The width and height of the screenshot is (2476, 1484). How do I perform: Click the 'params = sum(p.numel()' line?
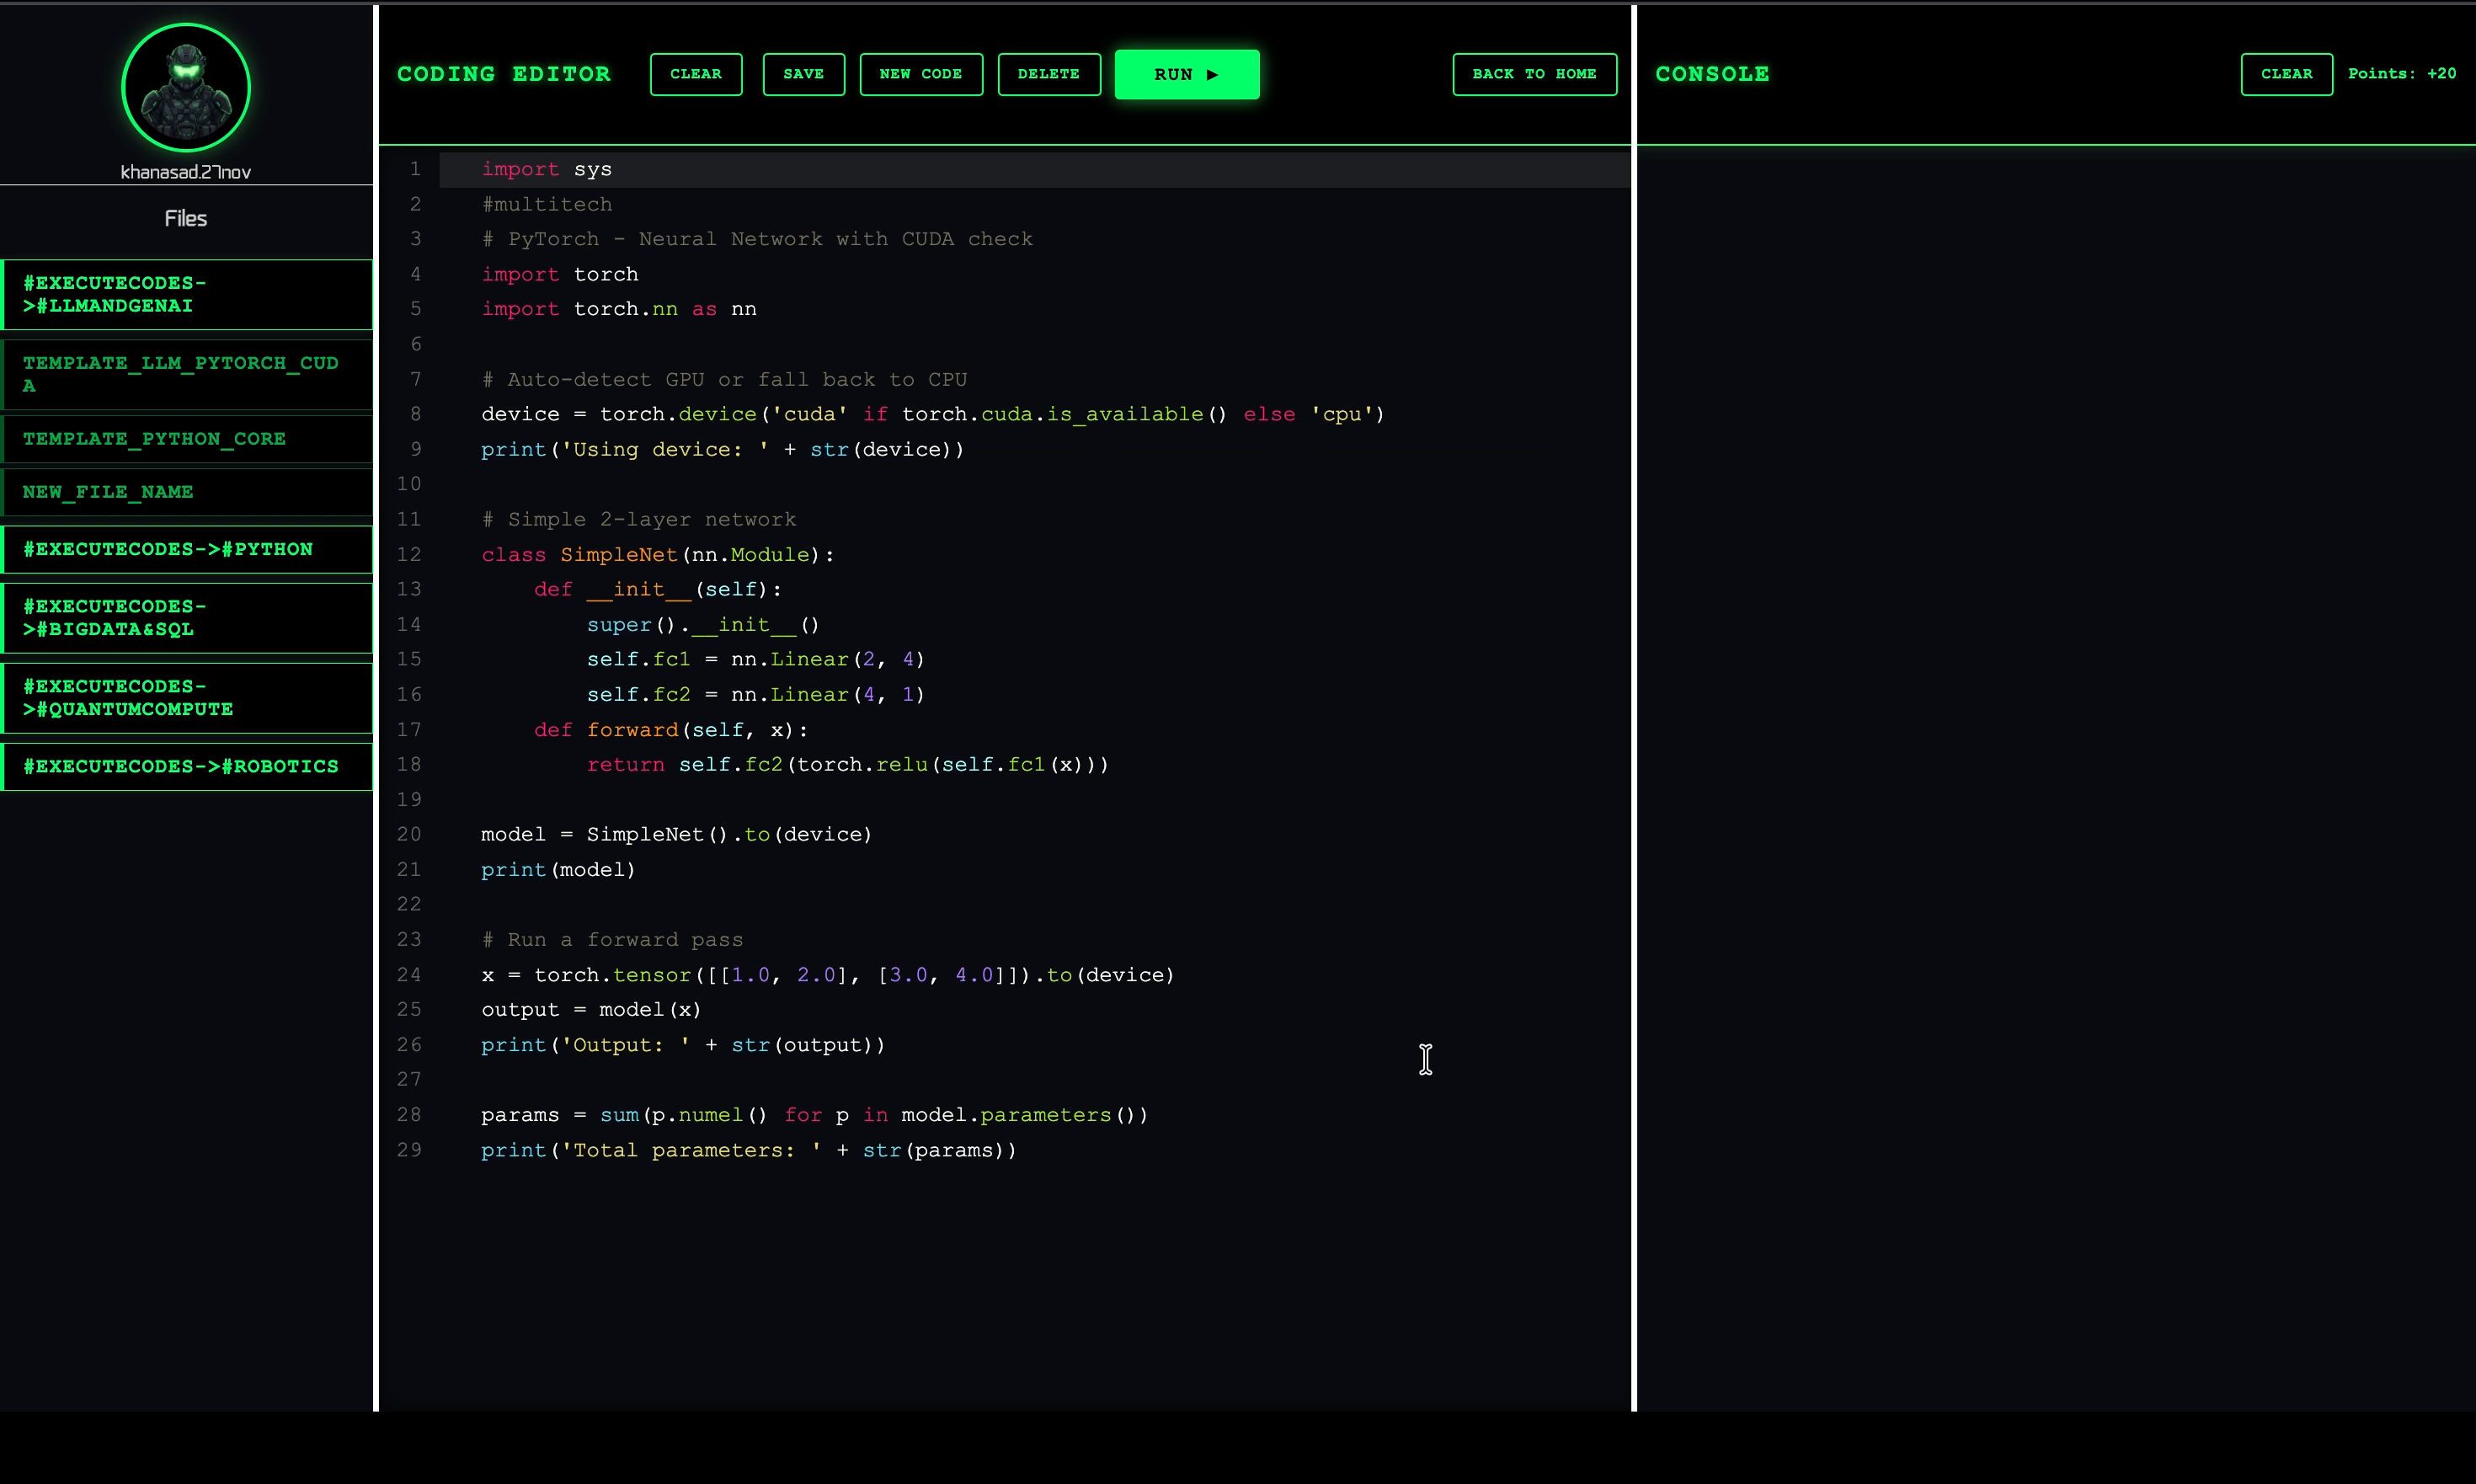coord(815,1114)
